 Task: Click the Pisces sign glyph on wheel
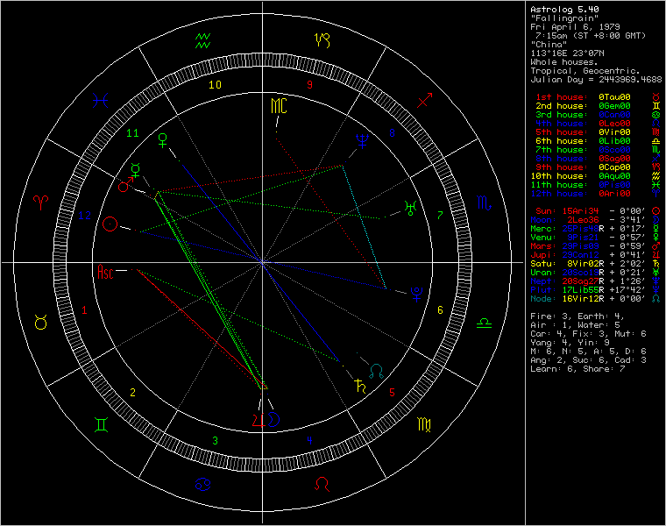101,100
